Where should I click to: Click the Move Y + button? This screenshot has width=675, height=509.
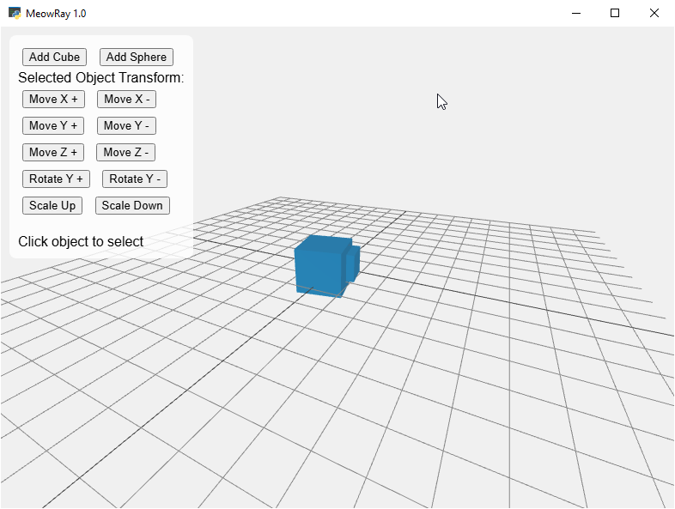(x=53, y=125)
